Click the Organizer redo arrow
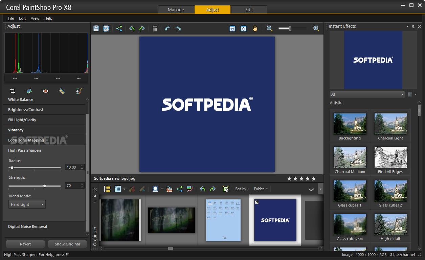This screenshot has height=260, width=425. pos(212,189)
